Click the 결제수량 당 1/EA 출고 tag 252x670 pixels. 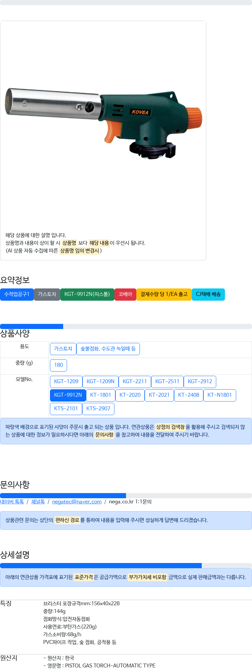click(164, 294)
